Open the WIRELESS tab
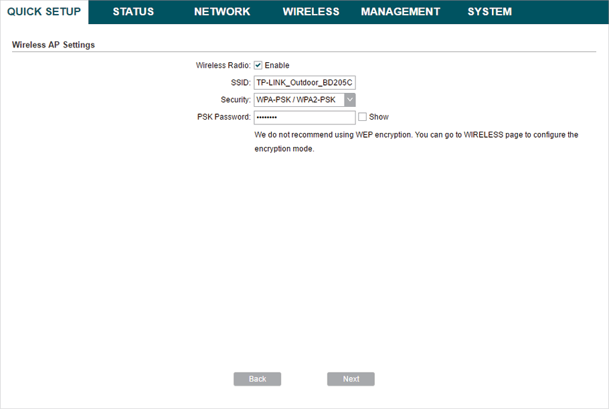This screenshot has height=409, width=609. pos(311,12)
